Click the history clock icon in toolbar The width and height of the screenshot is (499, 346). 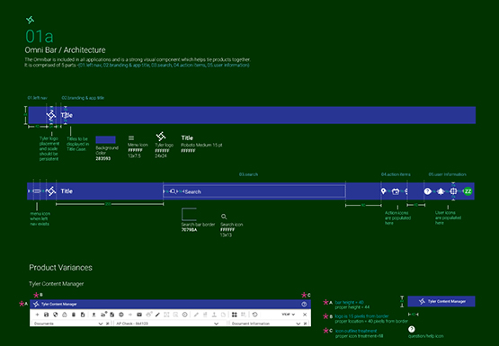pyautogui.click(x=254, y=315)
